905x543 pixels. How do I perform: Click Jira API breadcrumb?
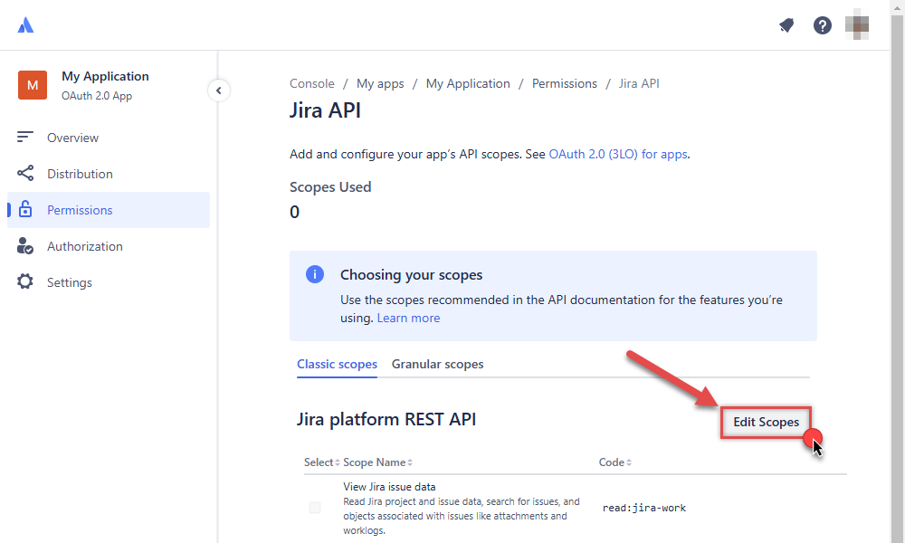tap(639, 83)
